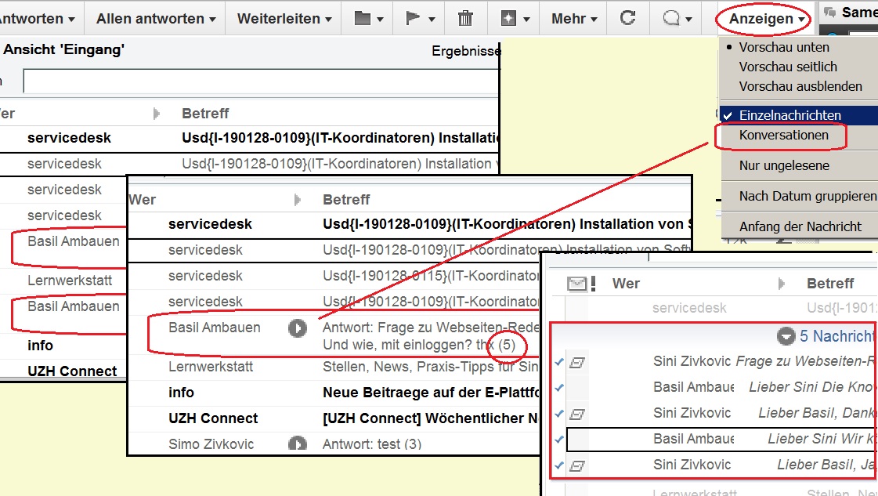Screen dimensions: 878x496
Task: Click the search input field below 'Eingang'
Action: [258, 81]
